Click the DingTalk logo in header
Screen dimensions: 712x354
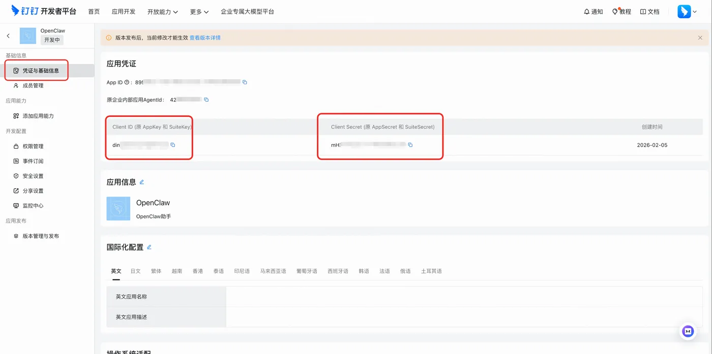click(x=44, y=11)
